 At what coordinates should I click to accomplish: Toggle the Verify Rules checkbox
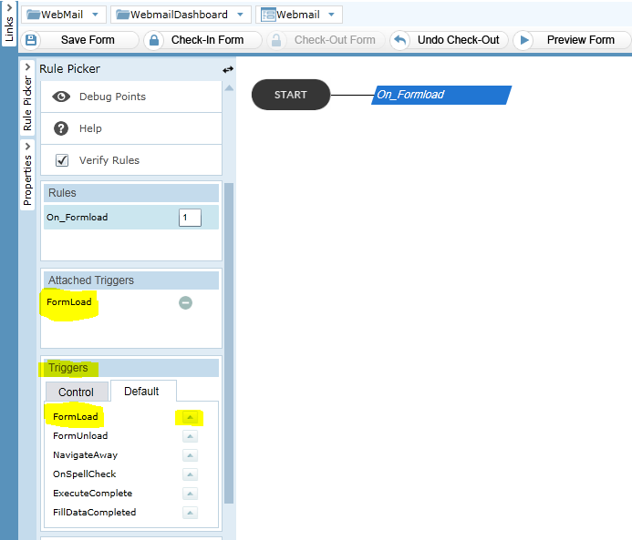(x=62, y=160)
